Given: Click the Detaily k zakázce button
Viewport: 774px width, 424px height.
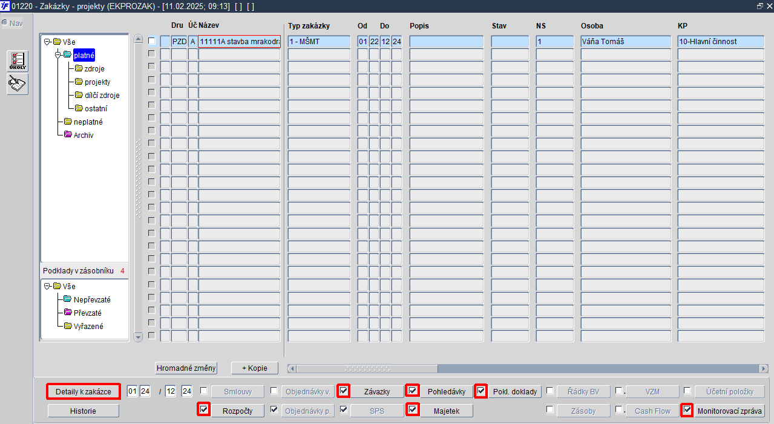Looking at the screenshot, I should 84,391.
